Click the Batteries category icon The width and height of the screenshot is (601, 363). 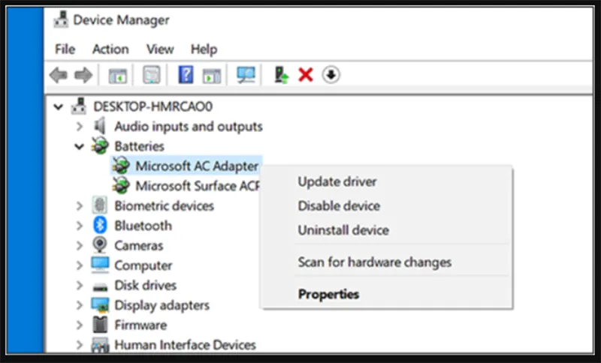click(x=100, y=145)
